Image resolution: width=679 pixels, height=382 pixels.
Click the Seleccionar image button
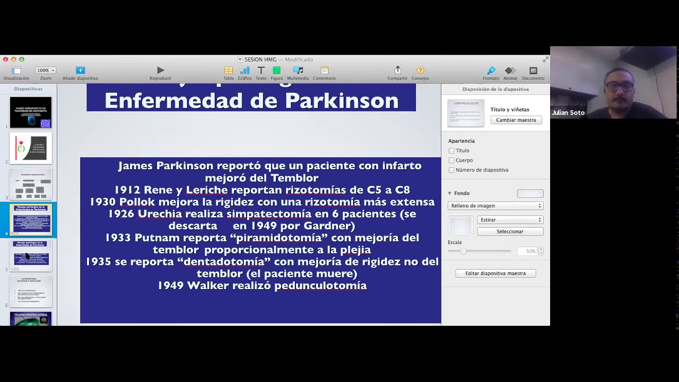click(510, 231)
